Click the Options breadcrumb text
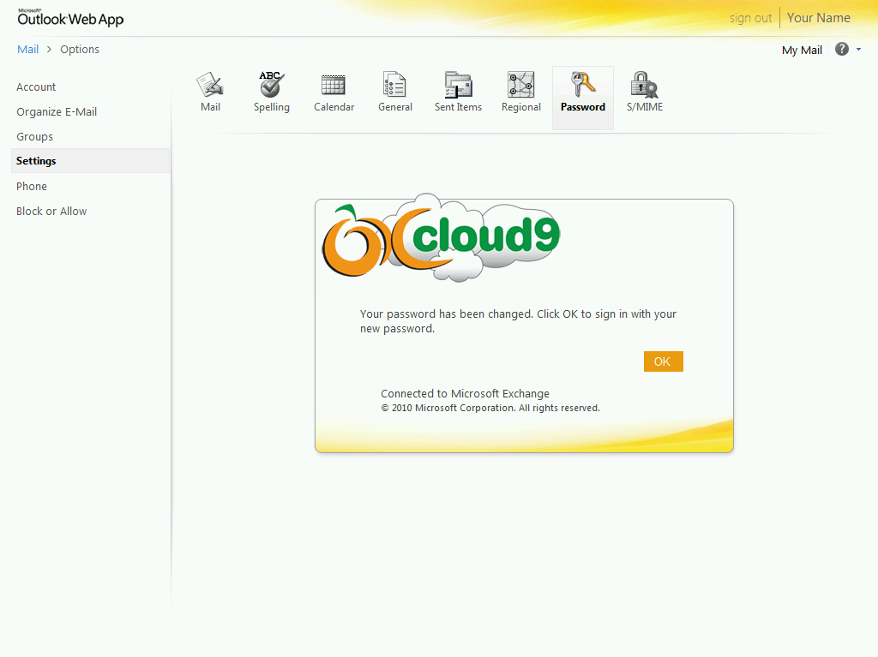 80,49
